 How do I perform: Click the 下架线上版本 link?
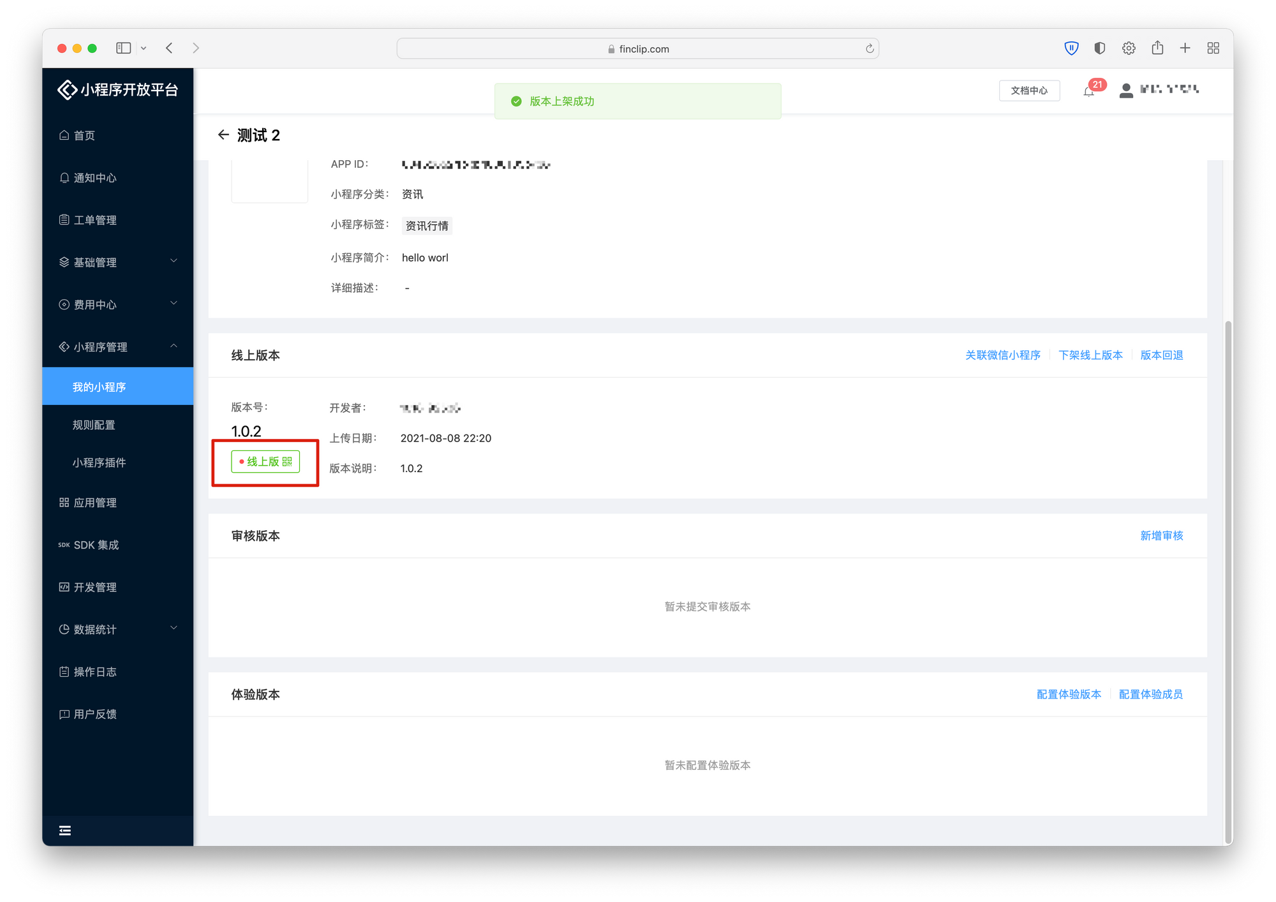point(1090,355)
